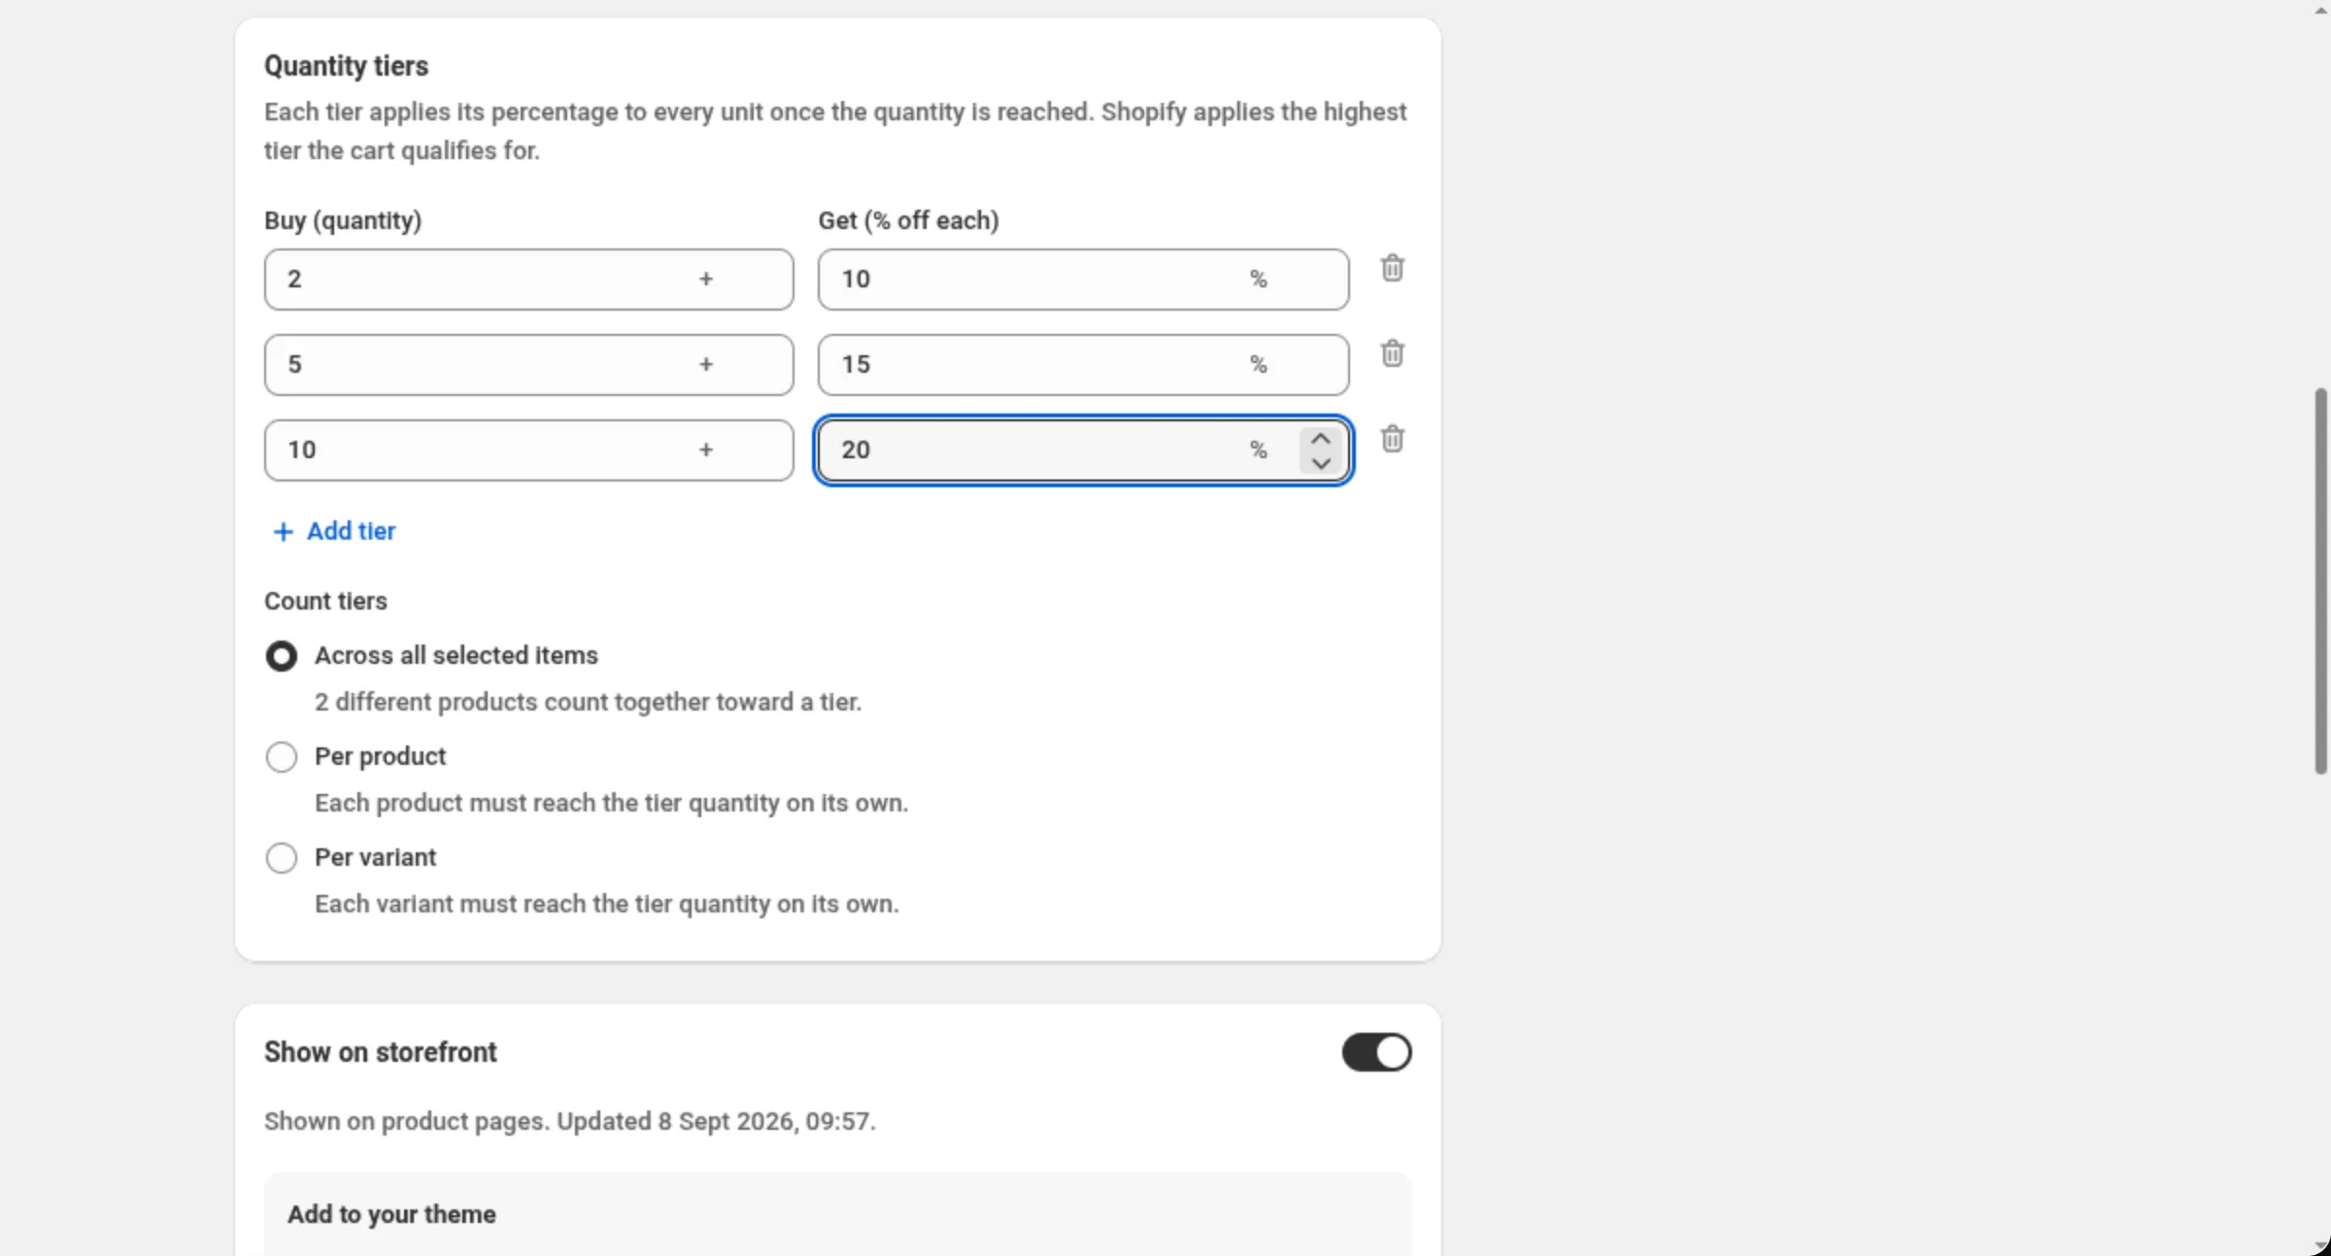Focus the buy quantity 10 field
Viewport: 2331px width, 1256px height.
pyautogui.click(x=528, y=450)
